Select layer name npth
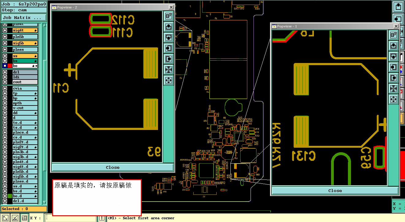This screenshot has height=222, width=405. tap(25, 103)
